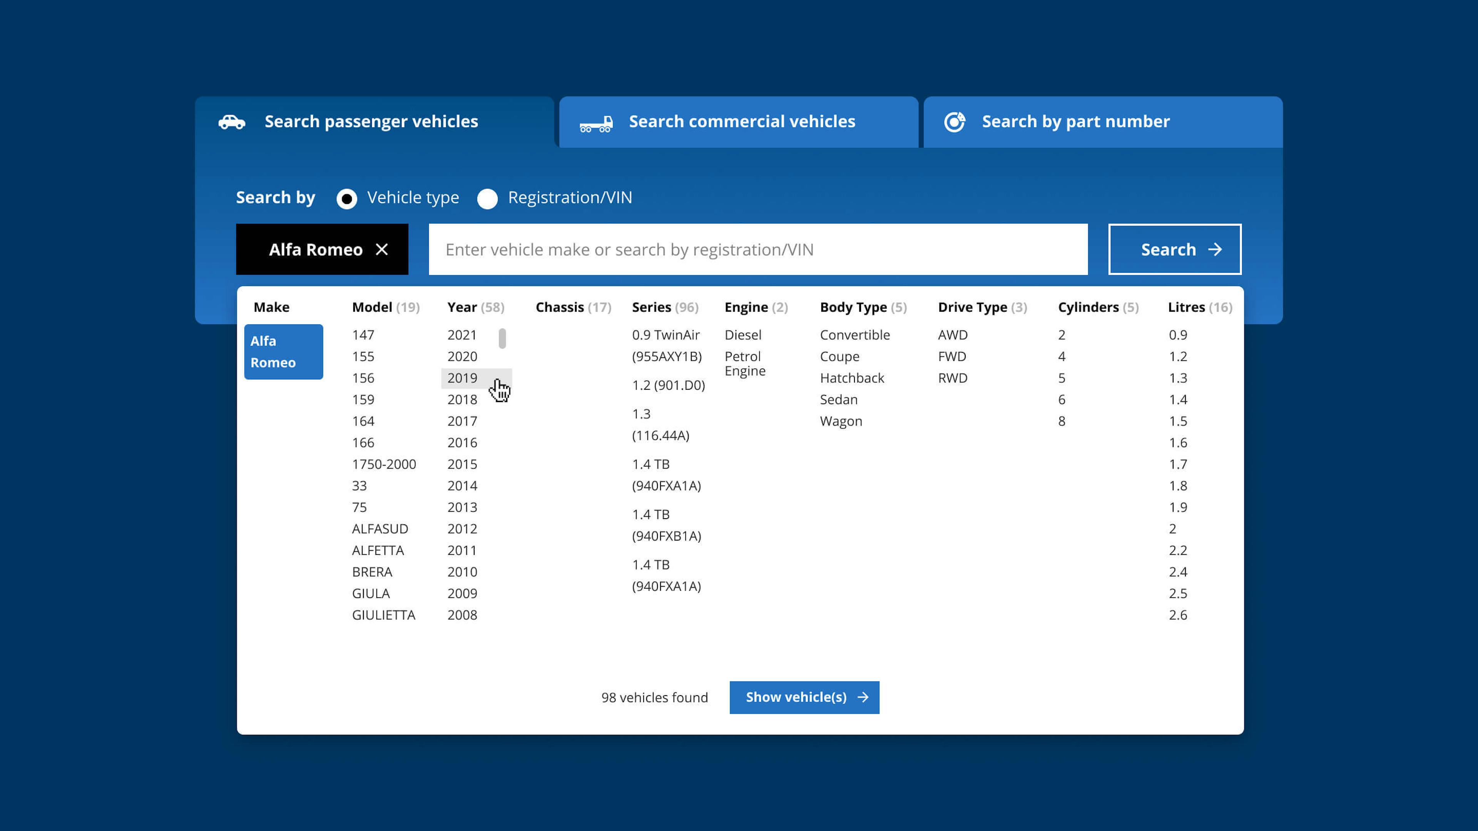Viewport: 1478px width, 831px height.
Task: Select the Alfa Romeo make entry
Action: coord(283,352)
